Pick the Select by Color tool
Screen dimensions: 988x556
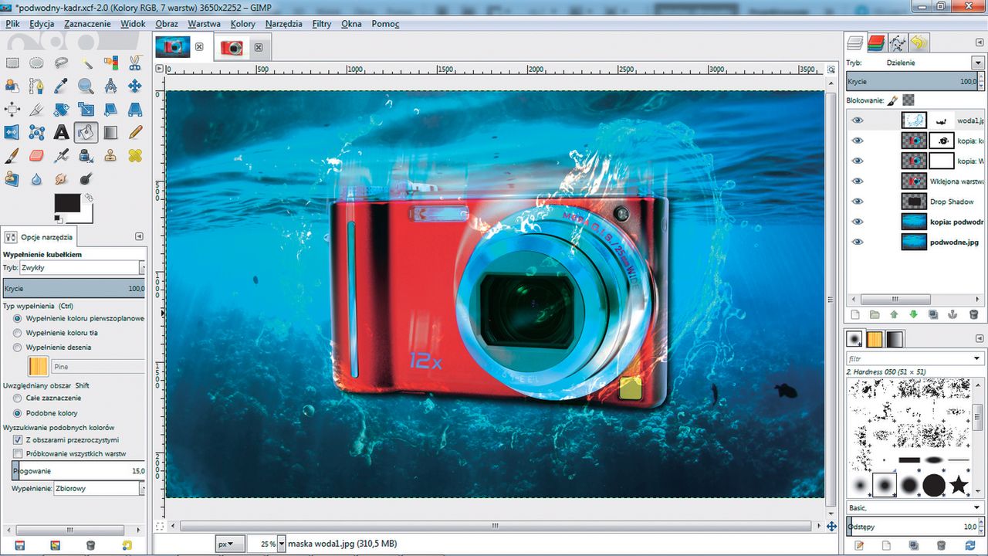(110, 63)
